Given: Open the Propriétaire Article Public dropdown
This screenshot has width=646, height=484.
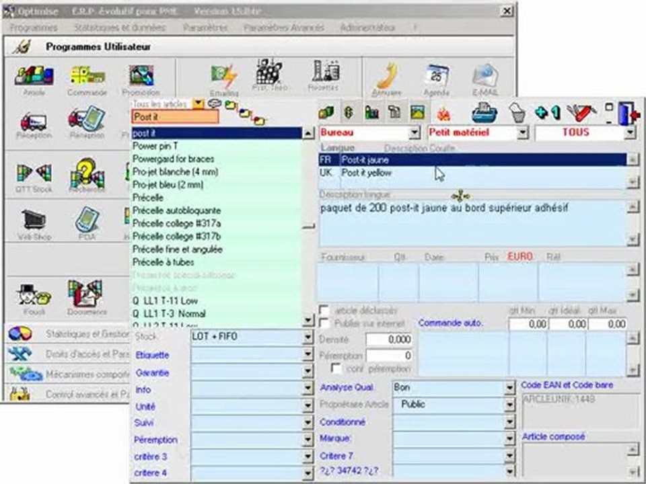Looking at the screenshot, I should [x=509, y=405].
